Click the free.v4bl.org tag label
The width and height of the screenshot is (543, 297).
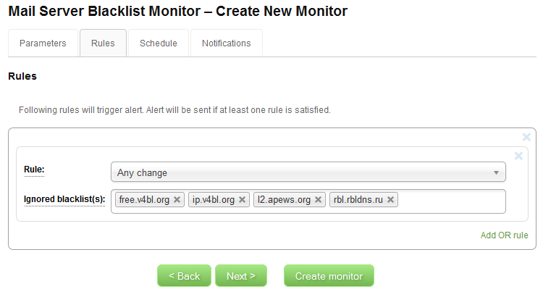click(144, 200)
